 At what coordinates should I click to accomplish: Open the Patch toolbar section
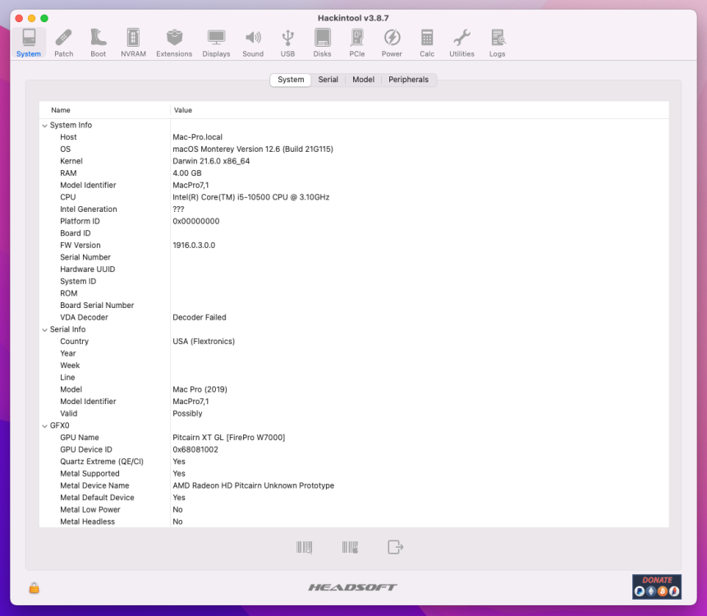tap(63, 44)
